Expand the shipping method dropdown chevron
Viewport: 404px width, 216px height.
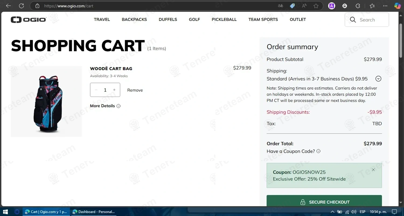coord(378,79)
